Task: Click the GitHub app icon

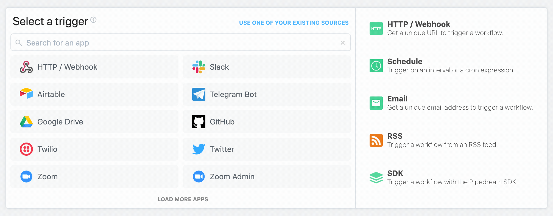Action: coord(199,122)
